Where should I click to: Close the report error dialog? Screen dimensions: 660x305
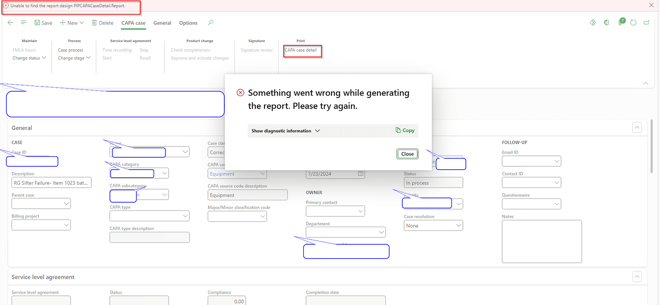pos(407,154)
